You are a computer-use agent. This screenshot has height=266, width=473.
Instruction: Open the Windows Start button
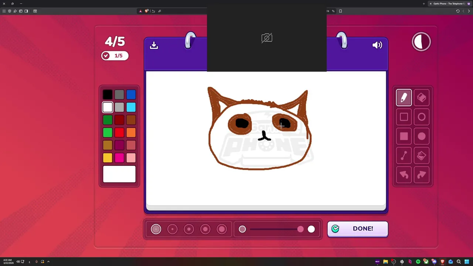click(x=467, y=262)
